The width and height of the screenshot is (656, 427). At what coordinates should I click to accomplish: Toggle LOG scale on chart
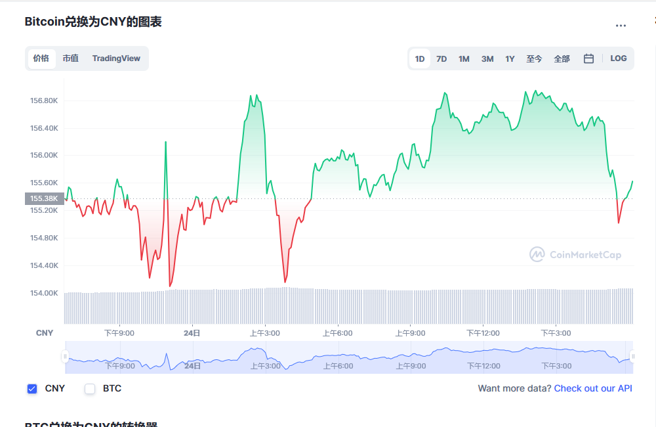(x=619, y=58)
